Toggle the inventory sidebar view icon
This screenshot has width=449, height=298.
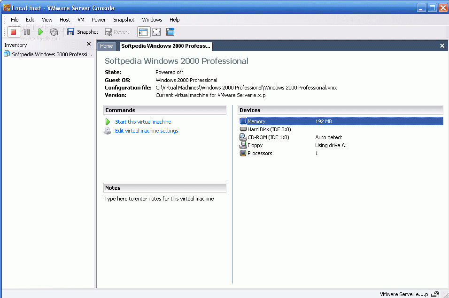[143, 32]
